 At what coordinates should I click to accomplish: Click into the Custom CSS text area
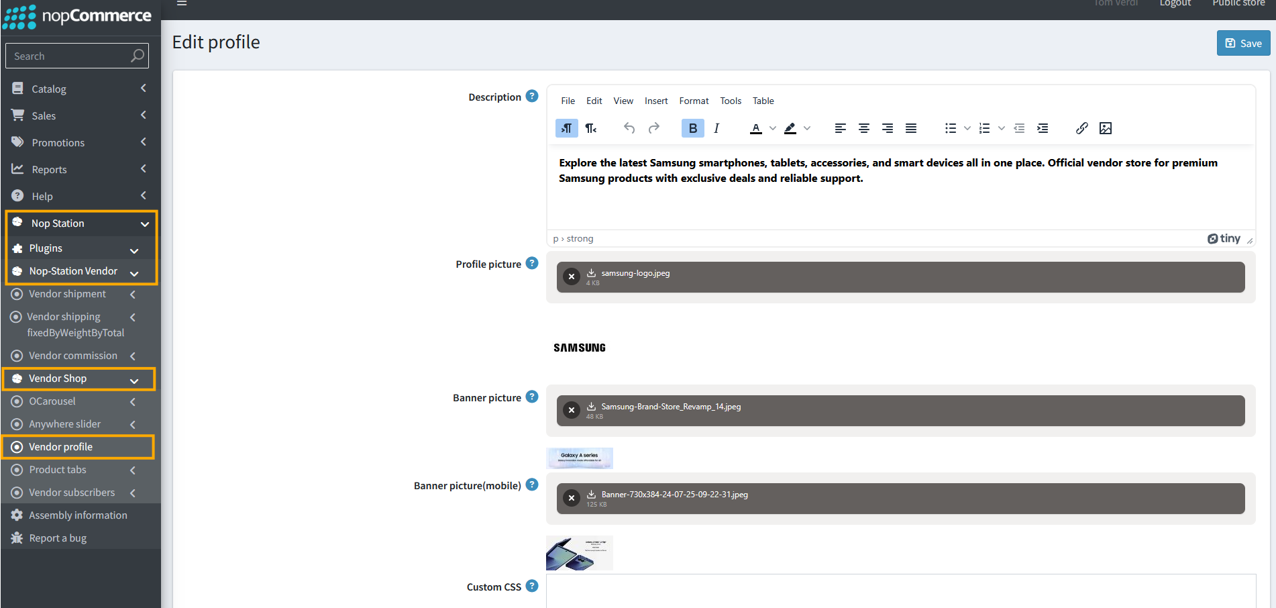[x=901, y=591]
